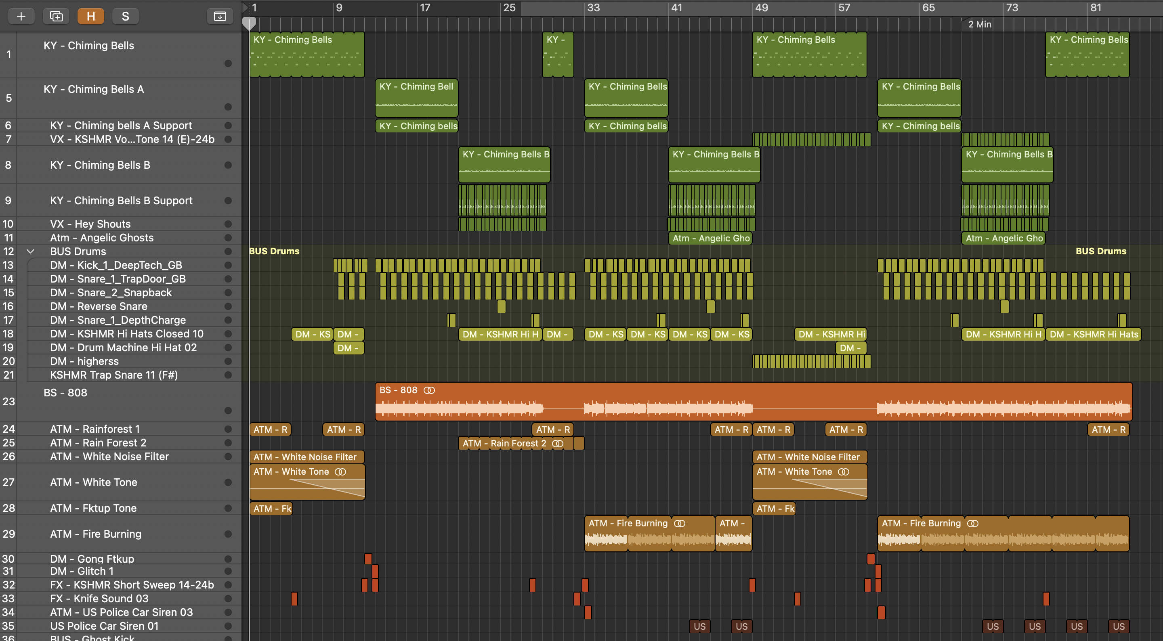Select the small KY - region near bar 29
This screenshot has height=641, width=1163.
pos(558,54)
